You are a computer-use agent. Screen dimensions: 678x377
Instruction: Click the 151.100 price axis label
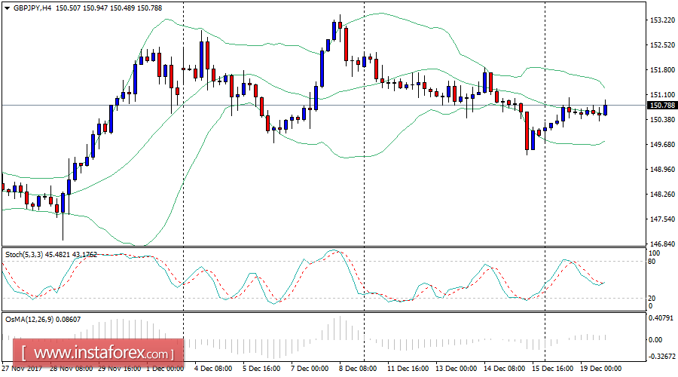662,95
